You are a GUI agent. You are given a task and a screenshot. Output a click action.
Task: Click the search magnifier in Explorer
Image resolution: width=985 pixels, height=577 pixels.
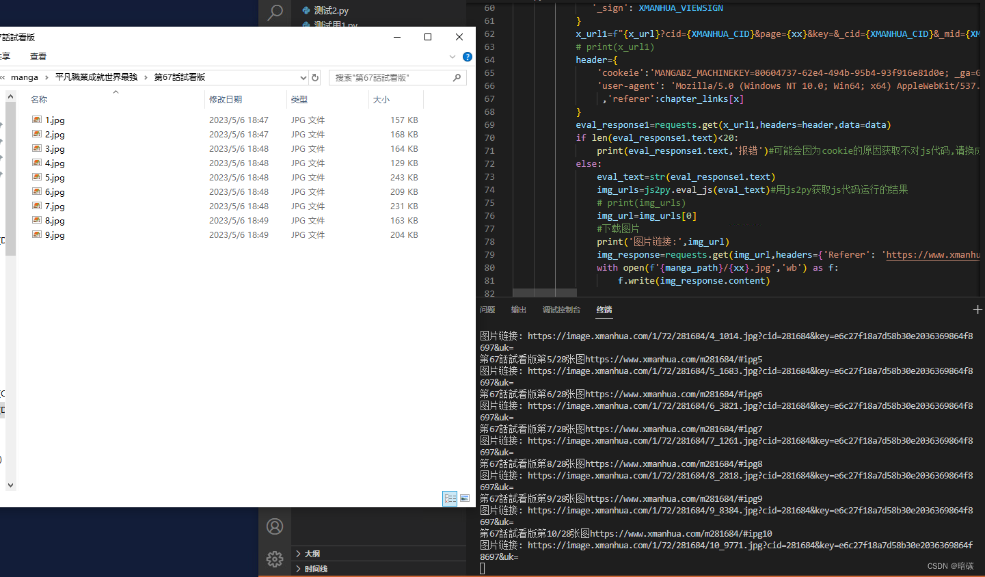pyautogui.click(x=457, y=77)
